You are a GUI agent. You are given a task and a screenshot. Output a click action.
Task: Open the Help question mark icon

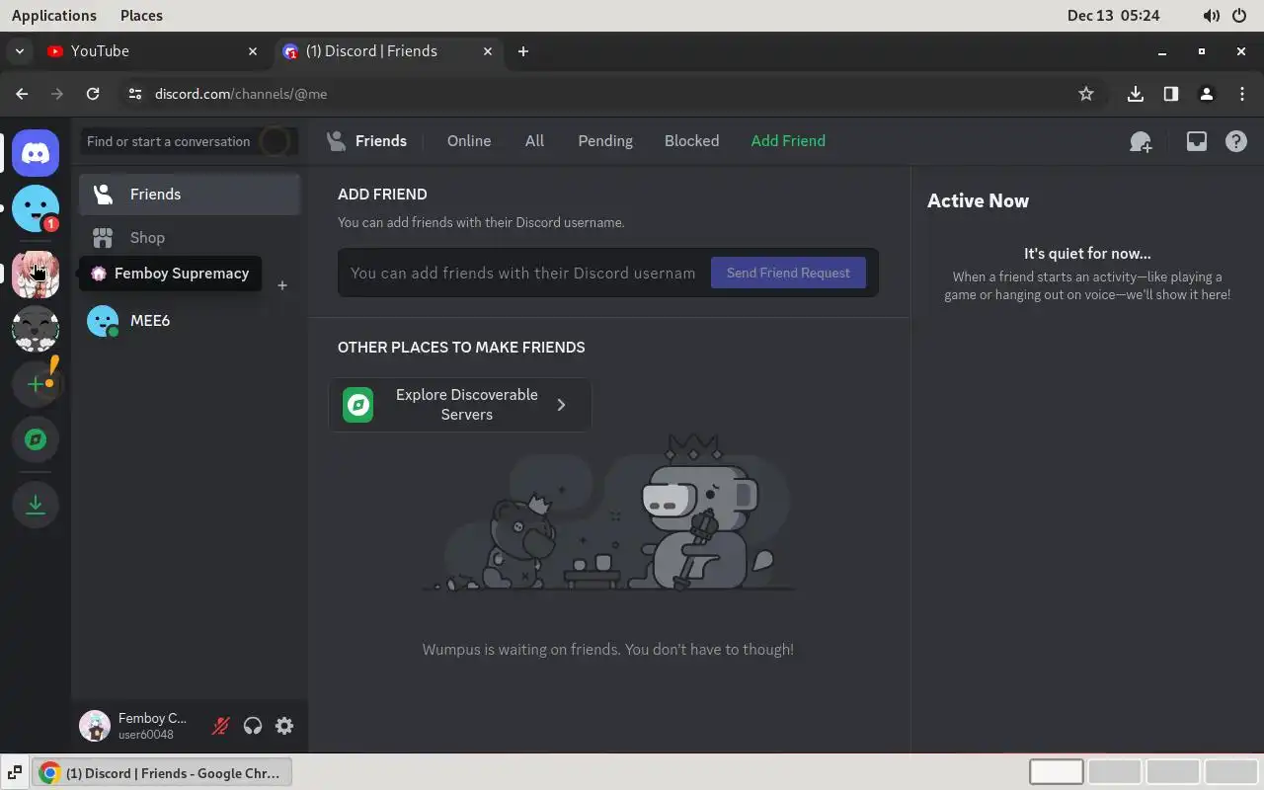coord(1235,141)
